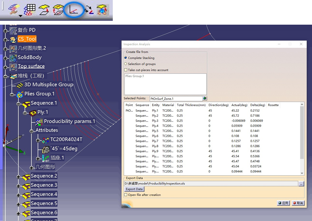Click the browse ... button for export path

[x=301, y=184]
